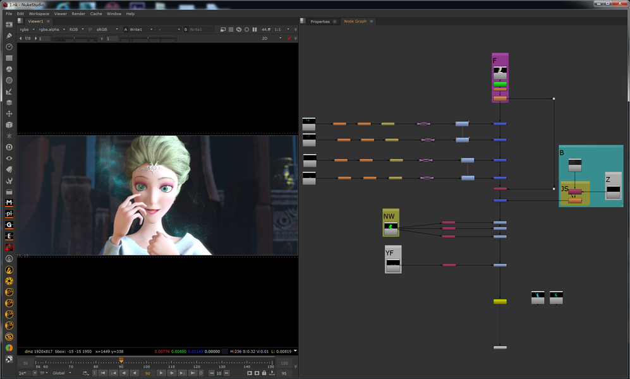
Task: Open the G plugin toolbar menu
Action: click(9, 226)
